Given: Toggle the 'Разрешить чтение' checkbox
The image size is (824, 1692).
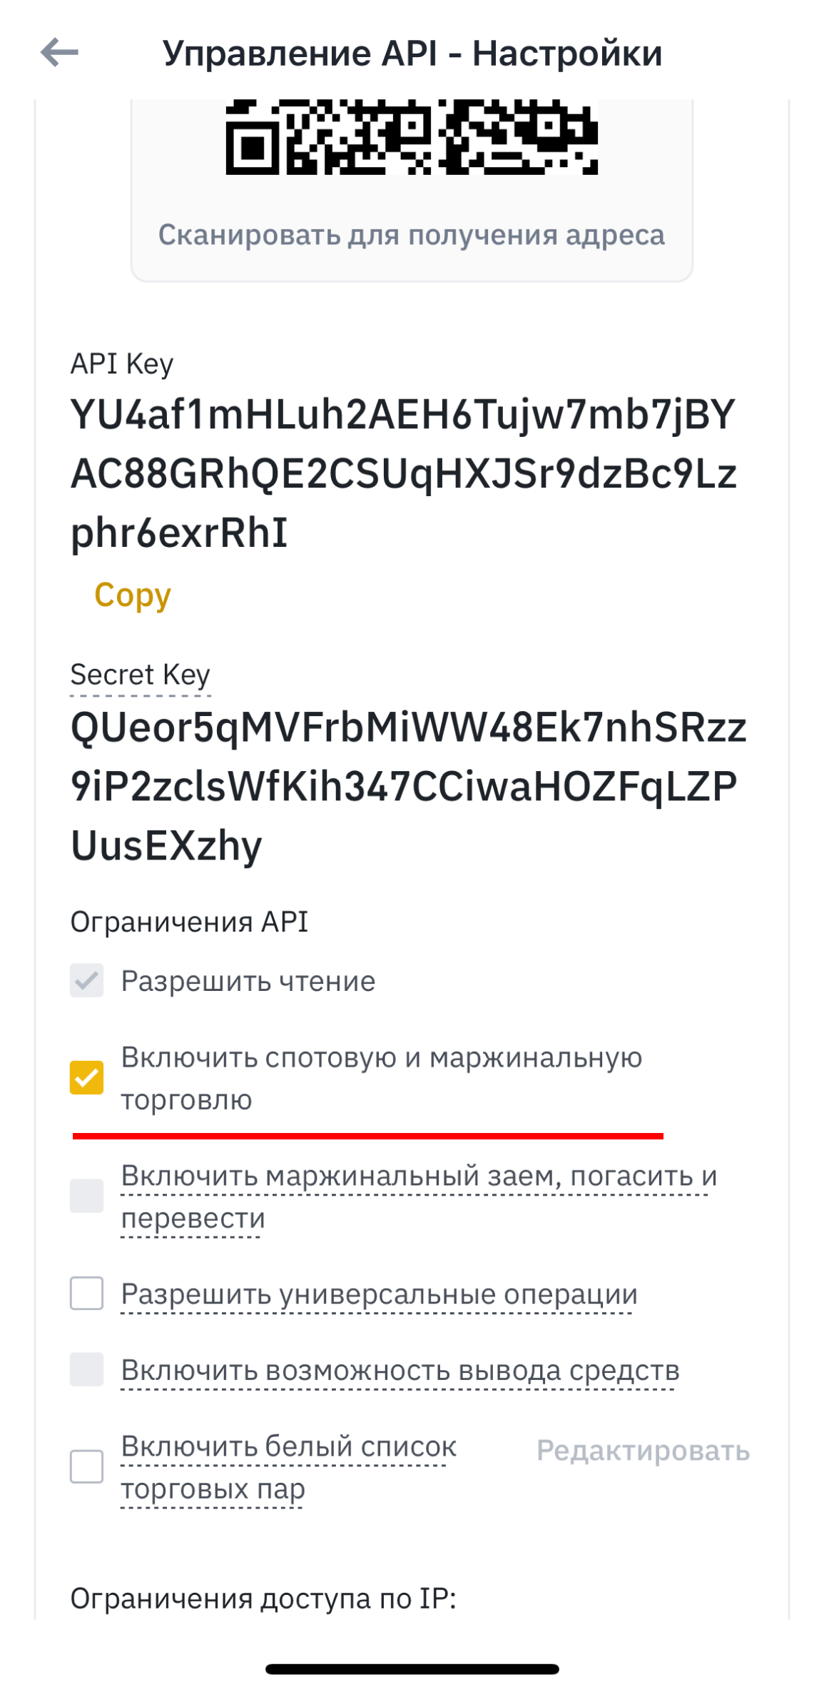Looking at the screenshot, I should click(x=86, y=981).
